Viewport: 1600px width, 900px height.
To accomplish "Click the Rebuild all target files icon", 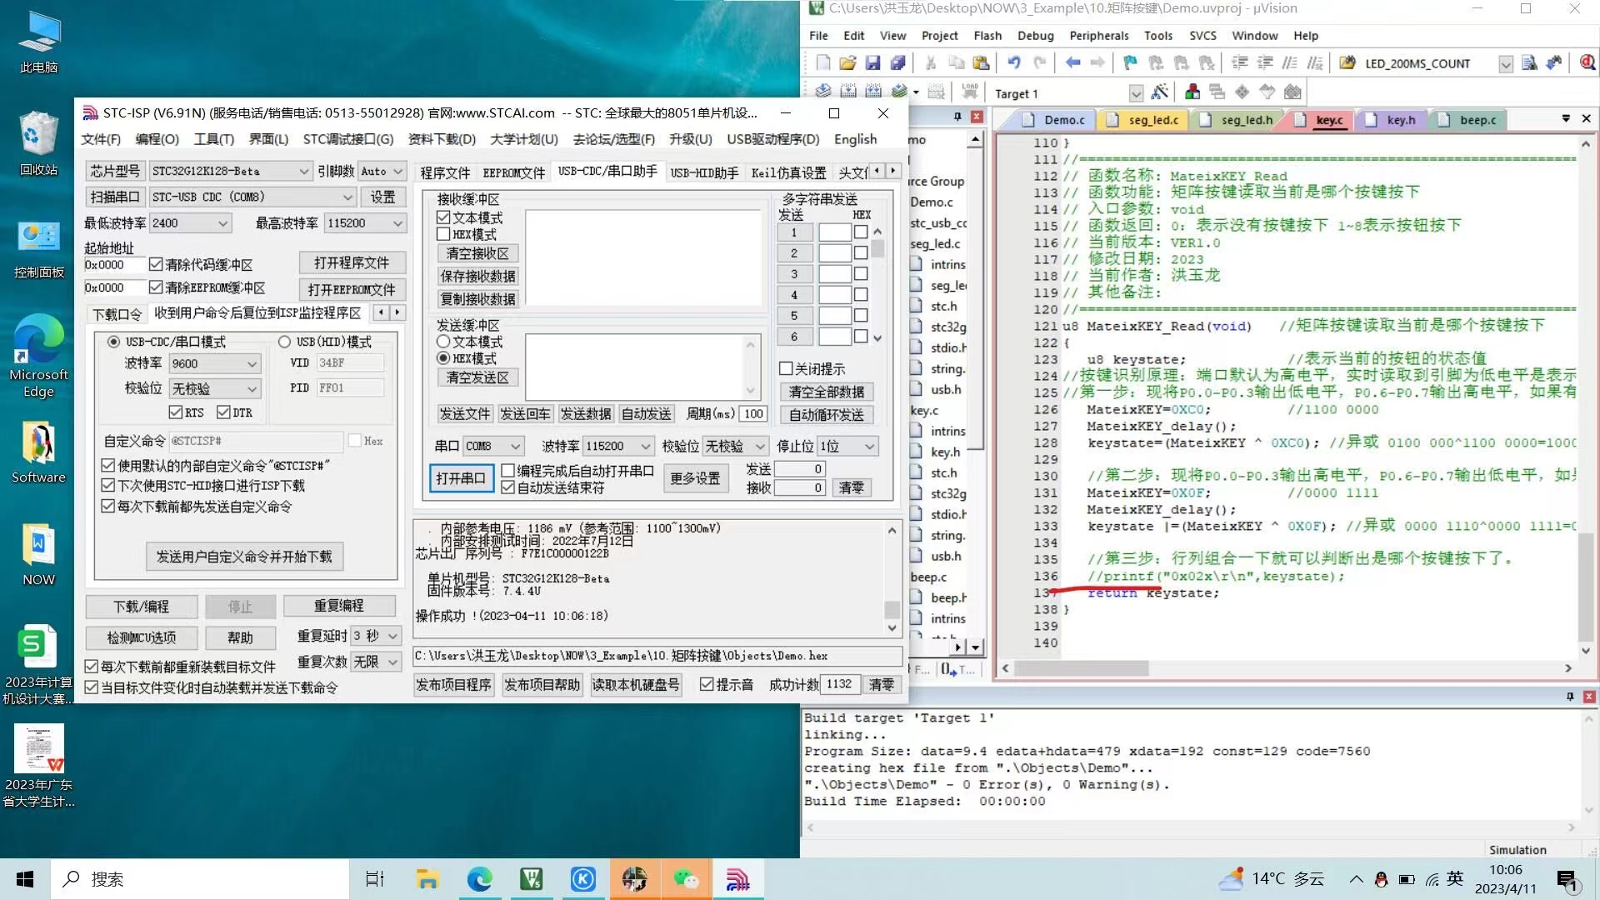I will click(873, 92).
